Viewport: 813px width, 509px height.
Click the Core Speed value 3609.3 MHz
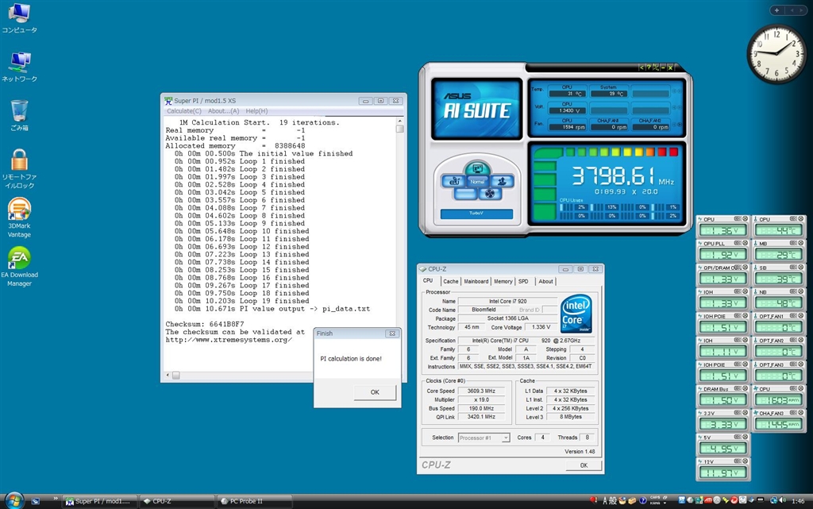pyautogui.click(x=481, y=391)
